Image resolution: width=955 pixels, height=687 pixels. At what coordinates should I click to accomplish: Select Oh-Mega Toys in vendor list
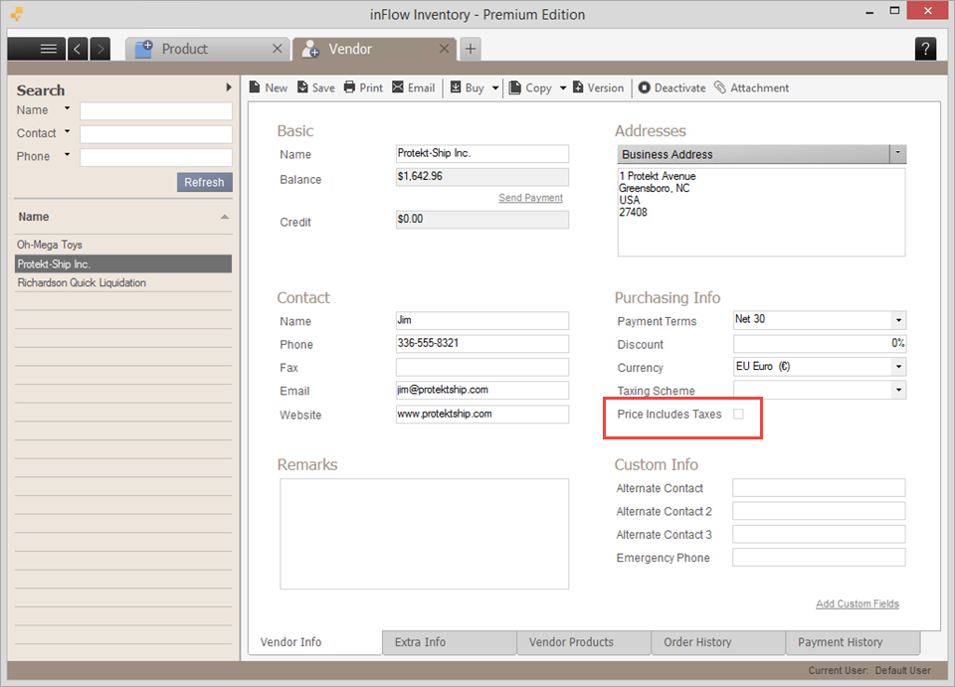coord(123,245)
